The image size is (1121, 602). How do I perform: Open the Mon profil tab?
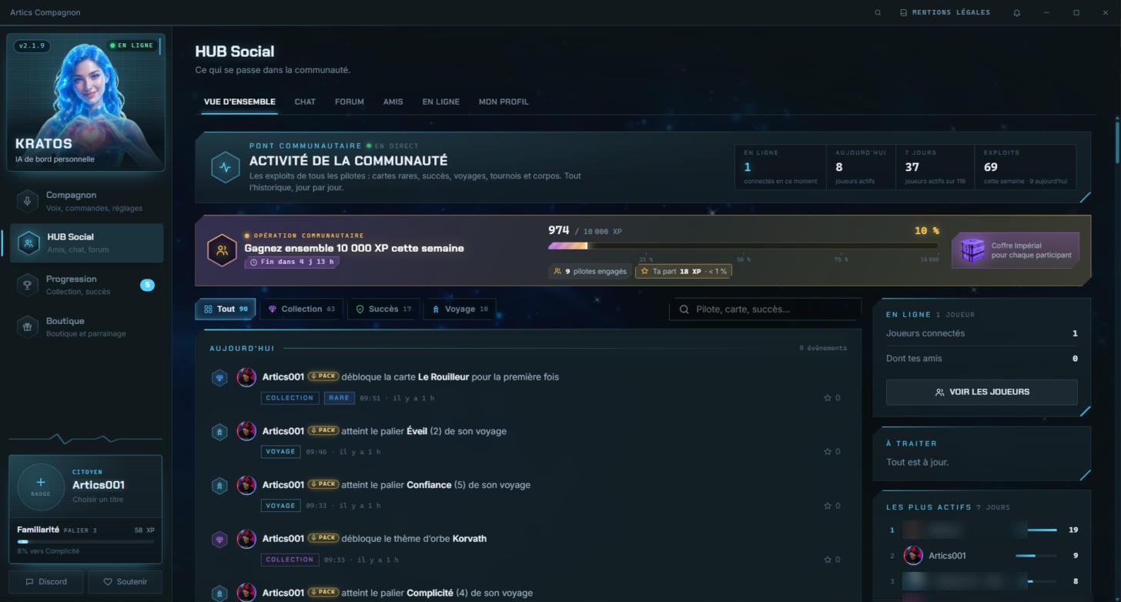pyautogui.click(x=504, y=102)
